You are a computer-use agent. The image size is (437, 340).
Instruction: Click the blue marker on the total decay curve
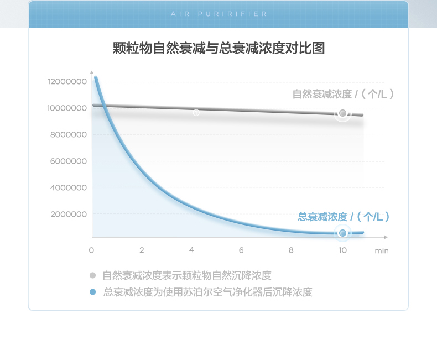(x=342, y=233)
